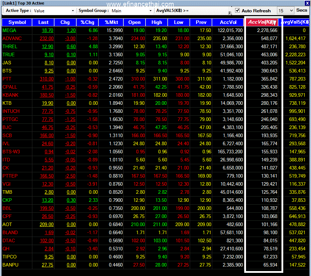
Task: Sort by the Open column header
Action: 135,22
